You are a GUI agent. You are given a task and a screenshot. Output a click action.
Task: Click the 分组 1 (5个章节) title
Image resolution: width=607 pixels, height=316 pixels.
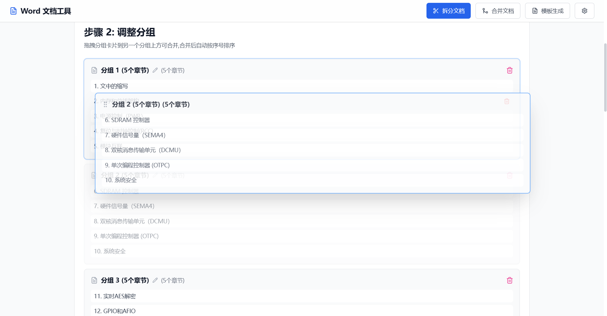click(125, 70)
